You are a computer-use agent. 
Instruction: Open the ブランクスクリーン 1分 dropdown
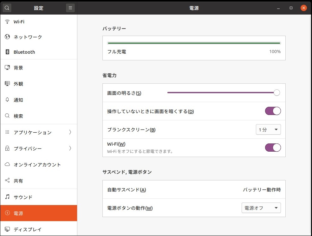point(268,130)
